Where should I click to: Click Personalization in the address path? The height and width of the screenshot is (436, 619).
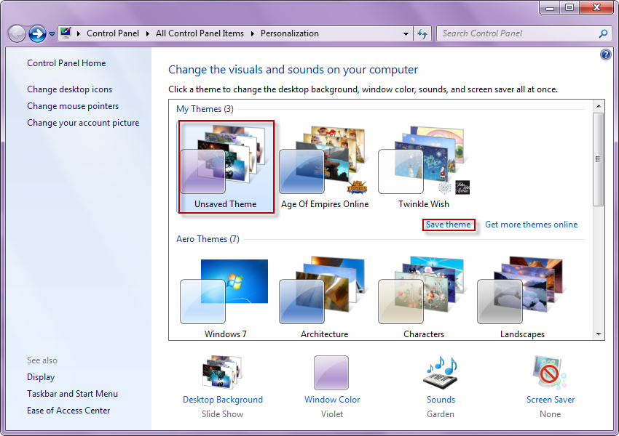click(289, 33)
